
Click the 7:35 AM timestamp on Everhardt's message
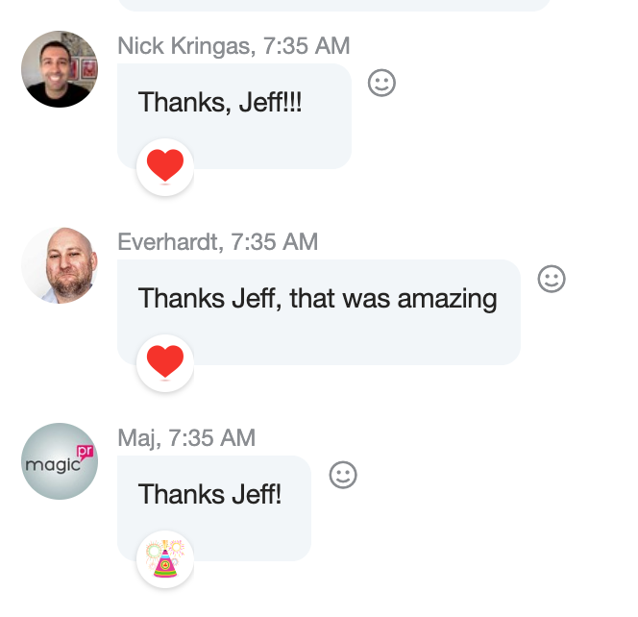pyautogui.click(x=275, y=242)
